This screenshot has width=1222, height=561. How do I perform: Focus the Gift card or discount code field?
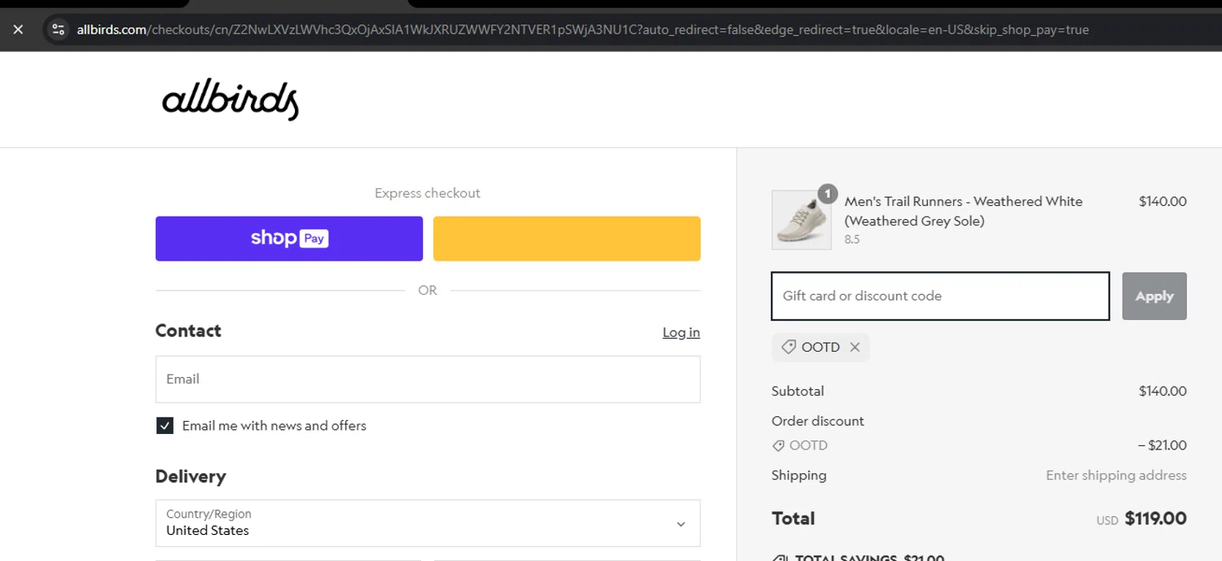coord(940,296)
